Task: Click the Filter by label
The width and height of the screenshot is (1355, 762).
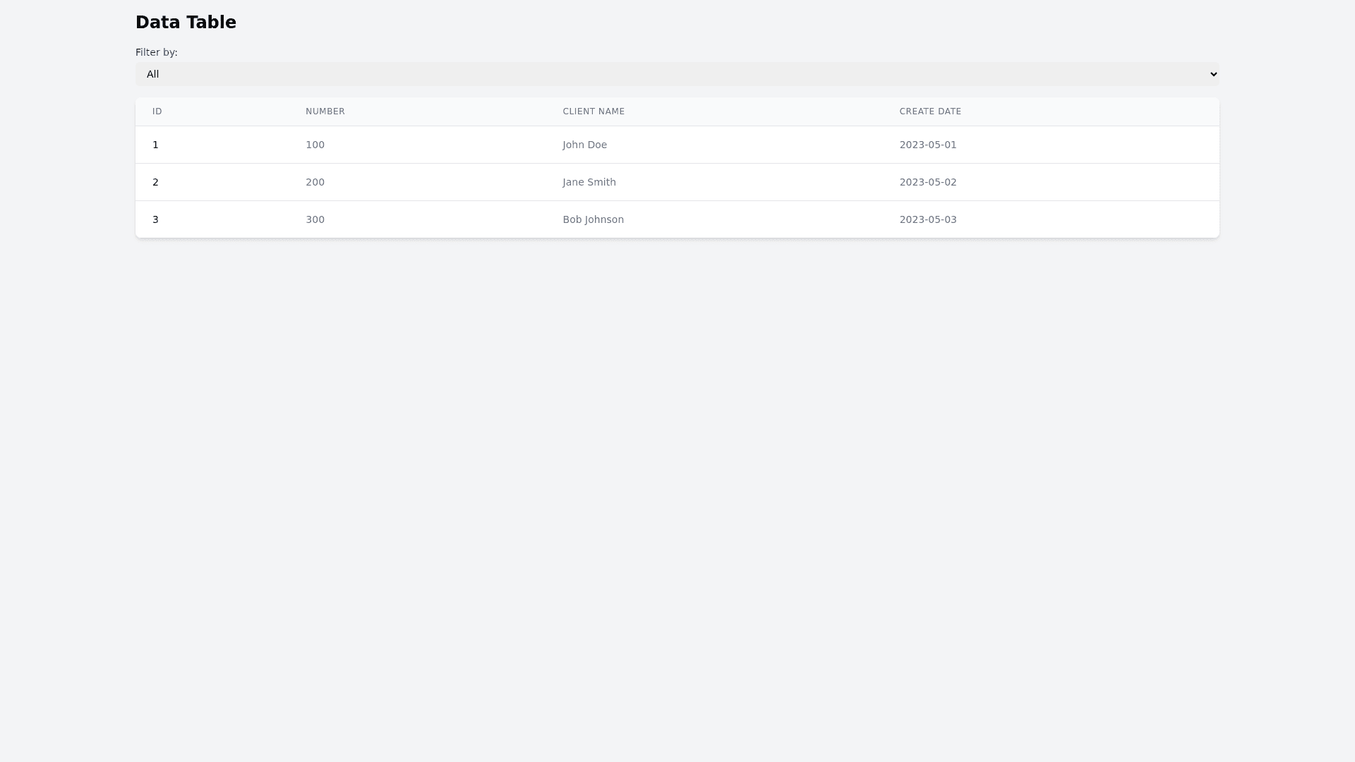Action: tap(157, 52)
